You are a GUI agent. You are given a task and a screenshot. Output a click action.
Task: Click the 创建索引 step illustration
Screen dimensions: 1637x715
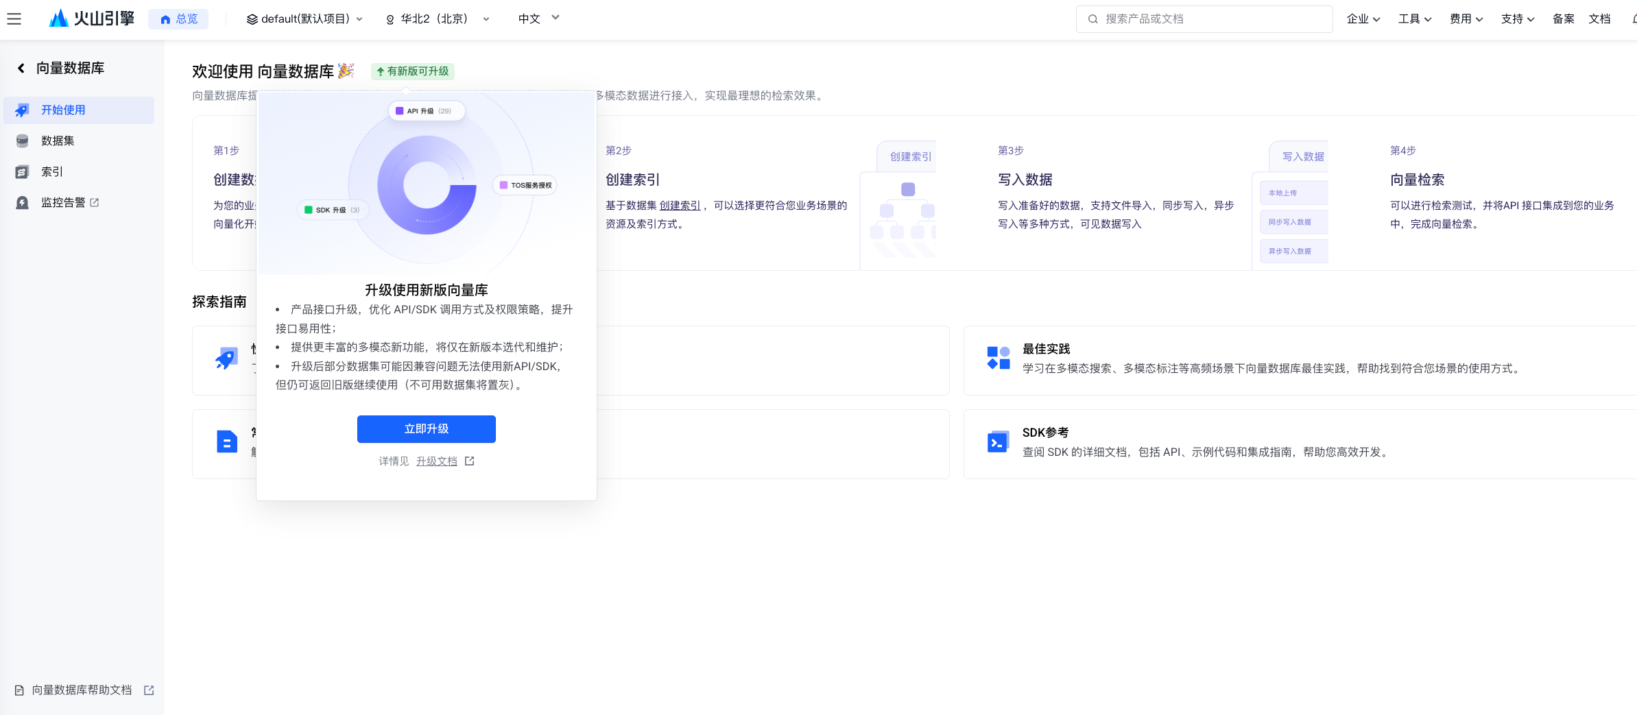(898, 205)
